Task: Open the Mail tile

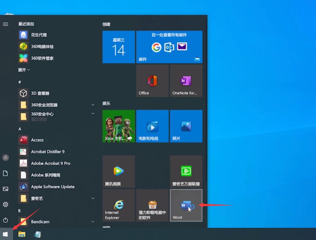Action: [x=169, y=47]
